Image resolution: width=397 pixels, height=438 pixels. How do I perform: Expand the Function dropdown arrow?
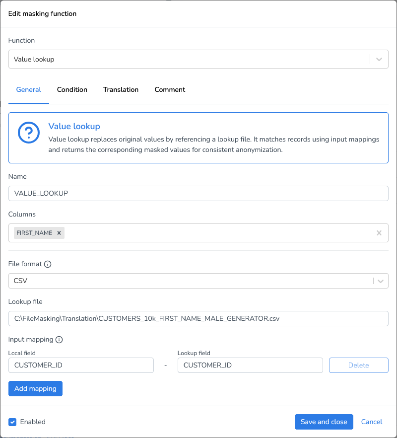tap(379, 59)
